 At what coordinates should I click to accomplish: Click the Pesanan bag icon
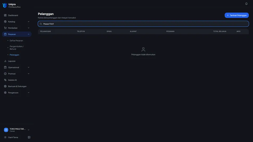5,34
